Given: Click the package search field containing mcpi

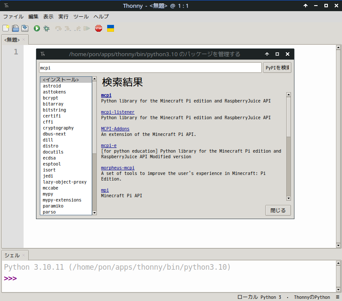Looking at the screenshot, I should coord(150,68).
